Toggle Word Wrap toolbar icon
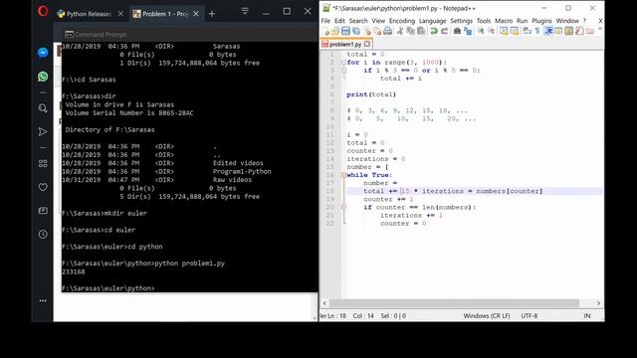The image size is (637, 358). [527, 31]
